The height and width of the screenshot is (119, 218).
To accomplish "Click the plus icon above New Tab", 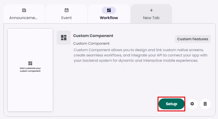I will (x=151, y=10).
